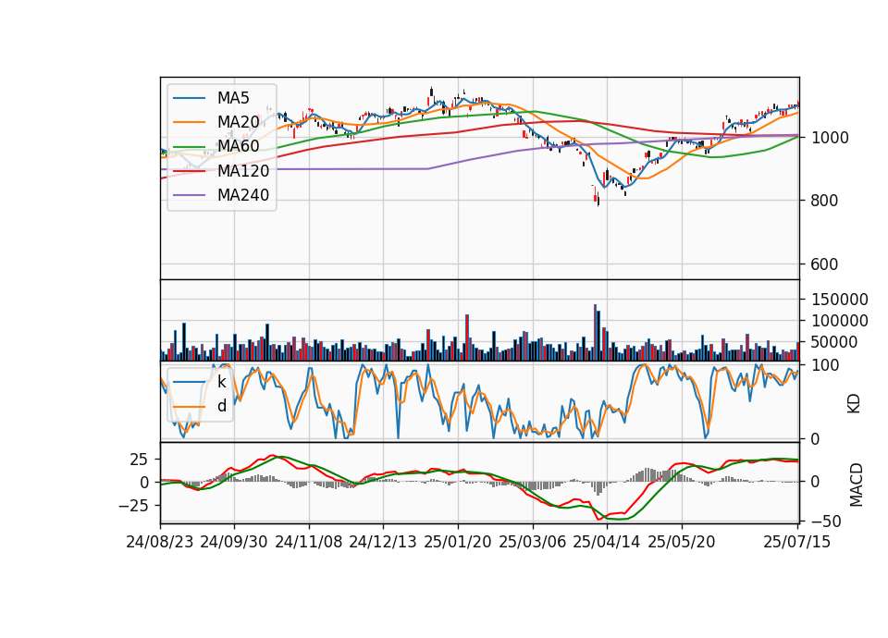Click the MA240 legend label
Viewport: 888px width, 638px height.
(243, 195)
